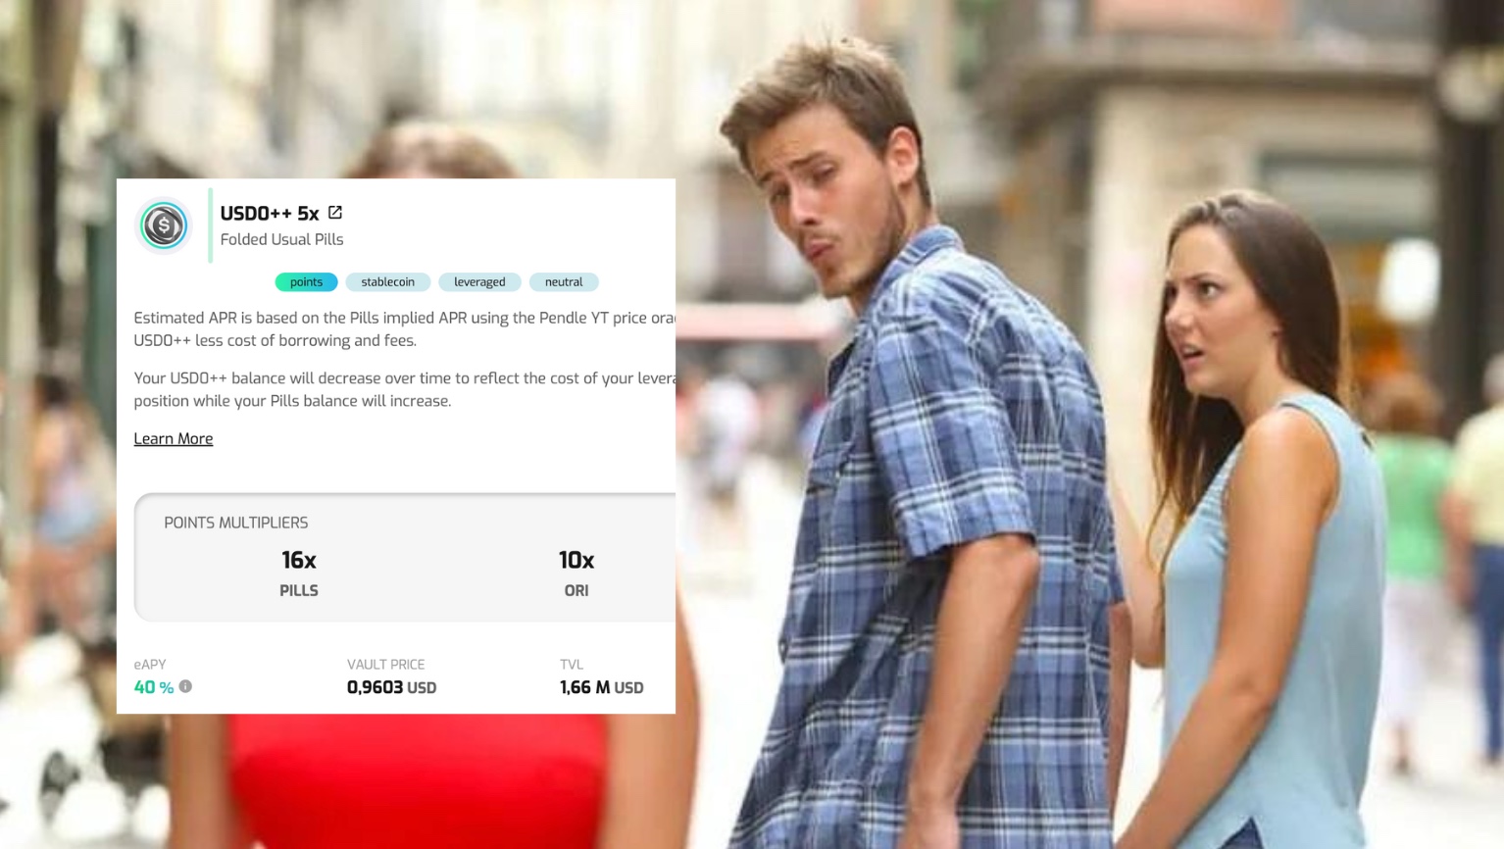The image size is (1504, 849).
Task: Select the points tag
Action: pyautogui.click(x=306, y=281)
